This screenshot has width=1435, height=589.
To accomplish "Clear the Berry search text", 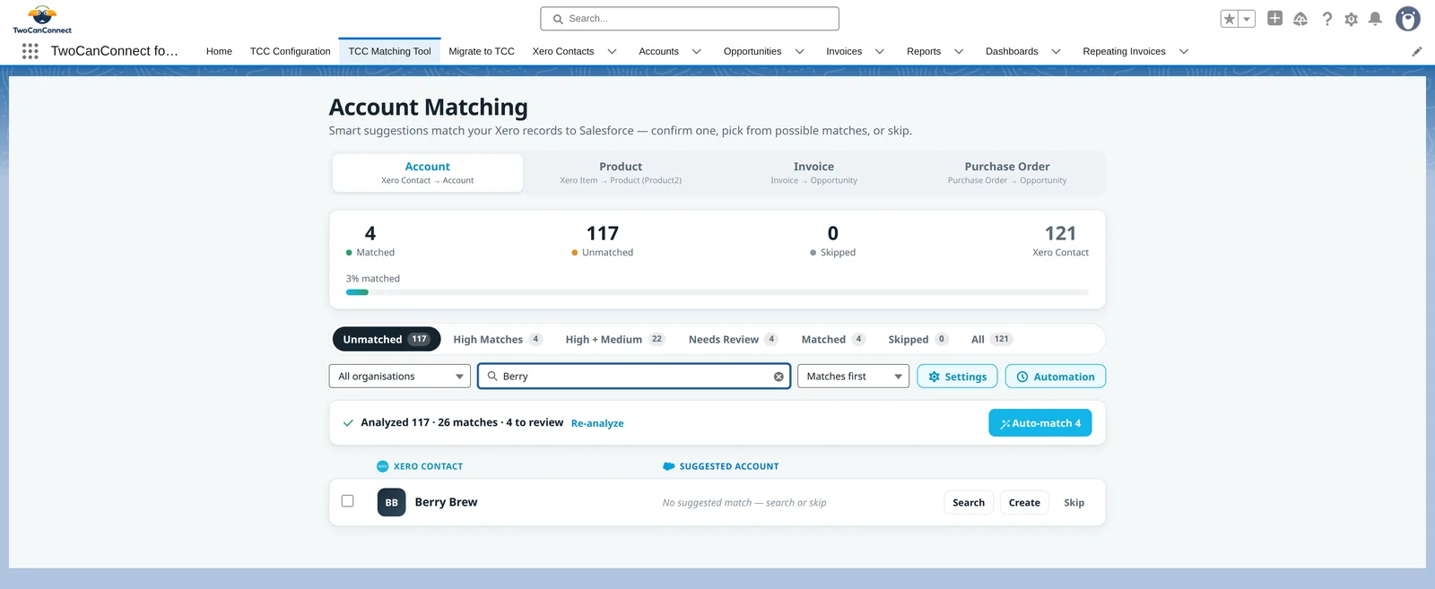I will tap(778, 377).
